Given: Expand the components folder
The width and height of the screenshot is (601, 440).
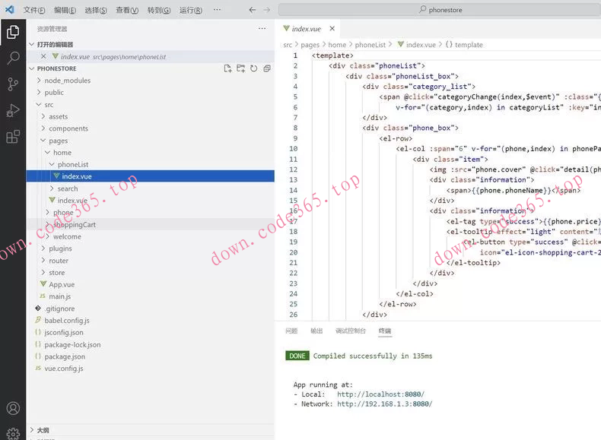Looking at the screenshot, I should (x=68, y=128).
